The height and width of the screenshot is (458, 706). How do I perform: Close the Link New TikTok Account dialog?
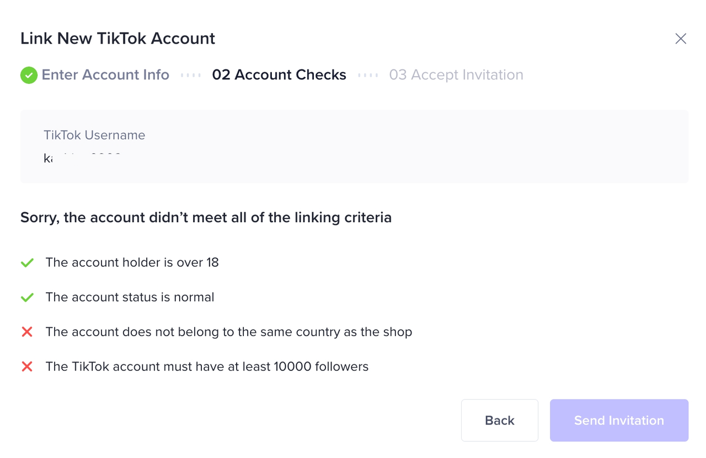click(x=681, y=39)
